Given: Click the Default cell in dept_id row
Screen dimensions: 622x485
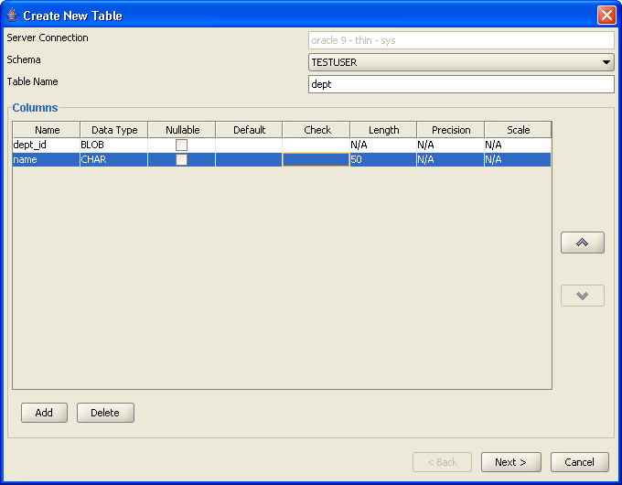Looking at the screenshot, I should coord(249,145).
